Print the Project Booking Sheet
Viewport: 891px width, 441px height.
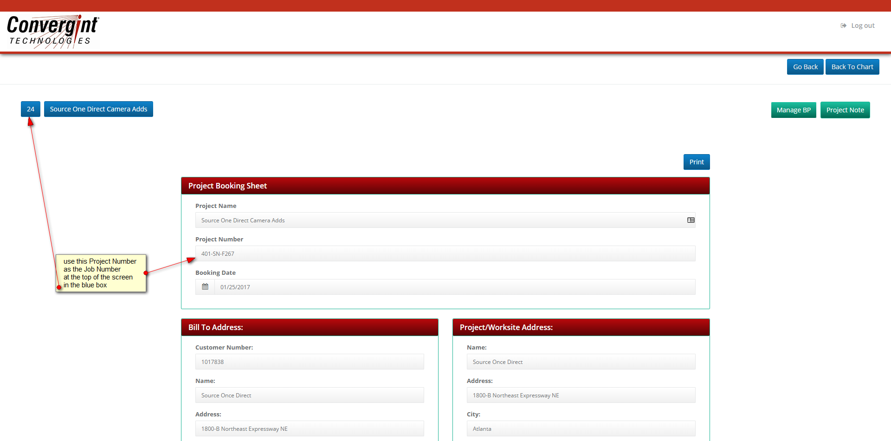coord(697,162)
